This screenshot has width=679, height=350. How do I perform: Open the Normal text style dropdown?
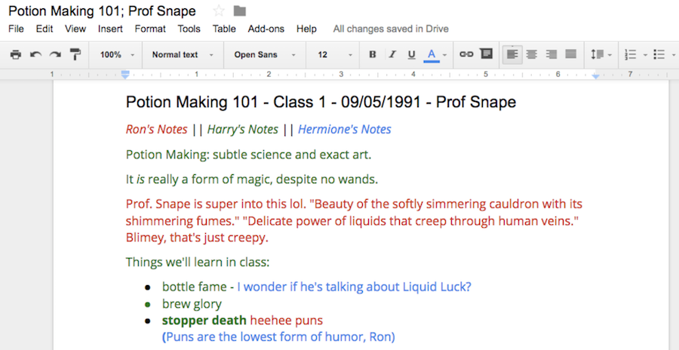(183, 54)
